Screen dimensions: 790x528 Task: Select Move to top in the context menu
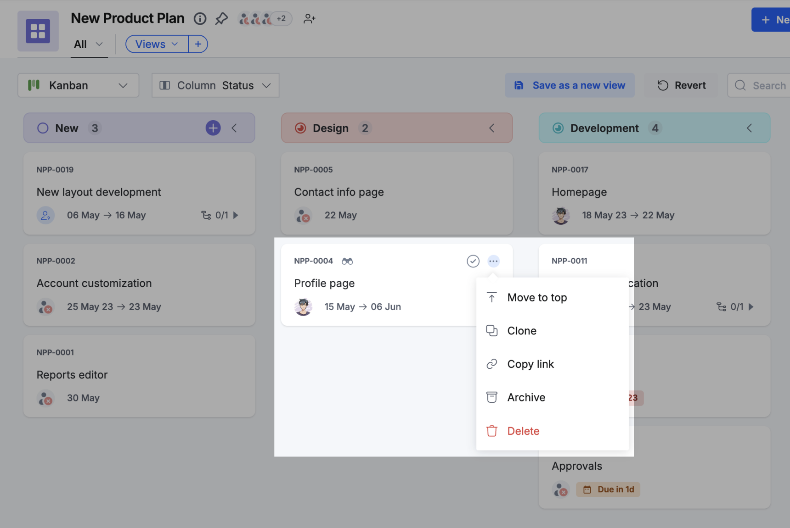tap(536, 297)
